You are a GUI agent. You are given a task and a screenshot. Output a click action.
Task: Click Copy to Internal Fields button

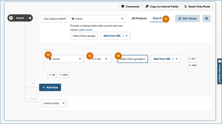(162, 7)
